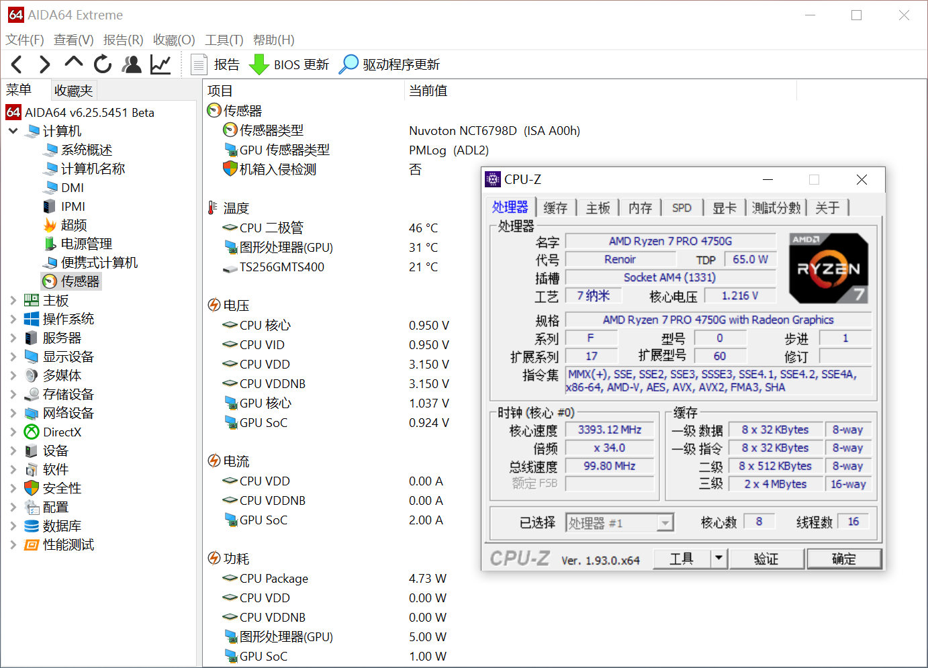Screen dimensions: 928x668
Task: Select the CPU Package power row
Action: (274, 578)
